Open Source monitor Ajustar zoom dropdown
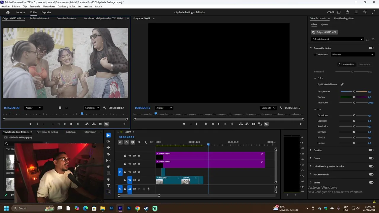 point(33,108)
